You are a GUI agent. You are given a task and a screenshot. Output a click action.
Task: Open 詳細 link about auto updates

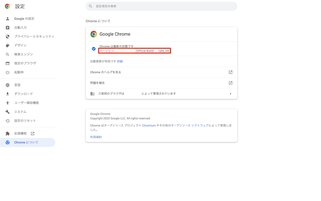point(120,62)
